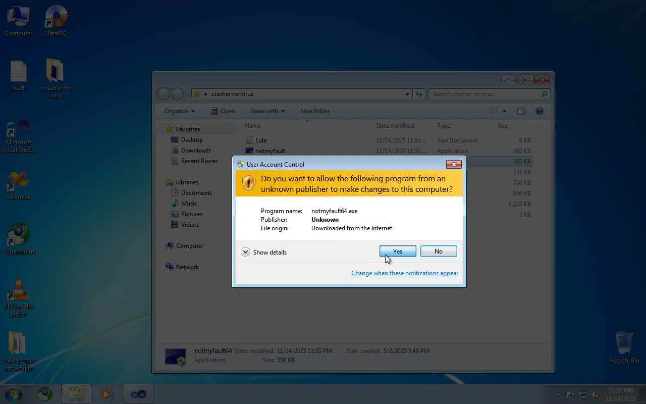Show the preview pane in Explorer
Image resolution: width=646 pixels, height=404 pixels.
pos(521,111)
